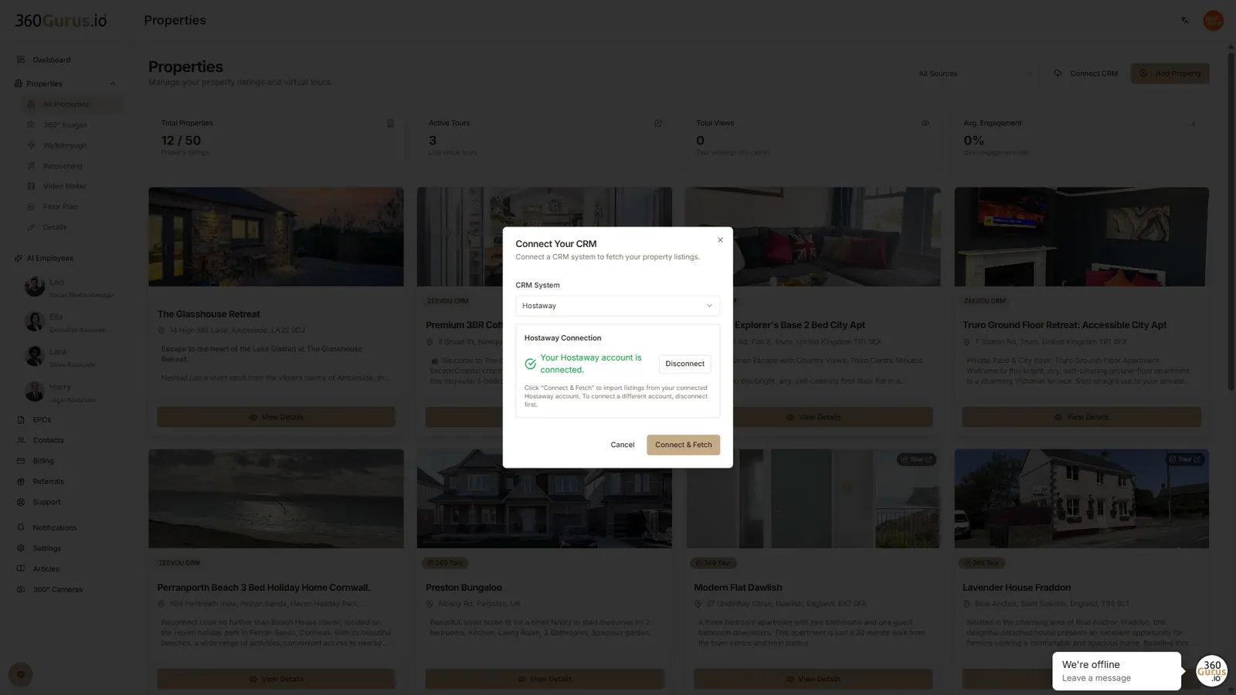Viewport: 1236px width, 695px height.
Task: Click the green connected checkmark icon
Action: (530, 364)
